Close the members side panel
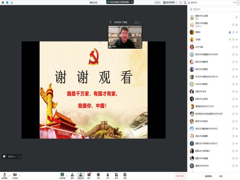The image size is (240, 180). coord(235,3)
